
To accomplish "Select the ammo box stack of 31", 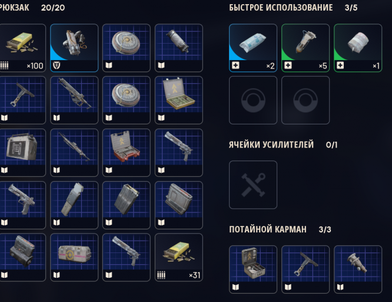I will [x=179, y=257].
